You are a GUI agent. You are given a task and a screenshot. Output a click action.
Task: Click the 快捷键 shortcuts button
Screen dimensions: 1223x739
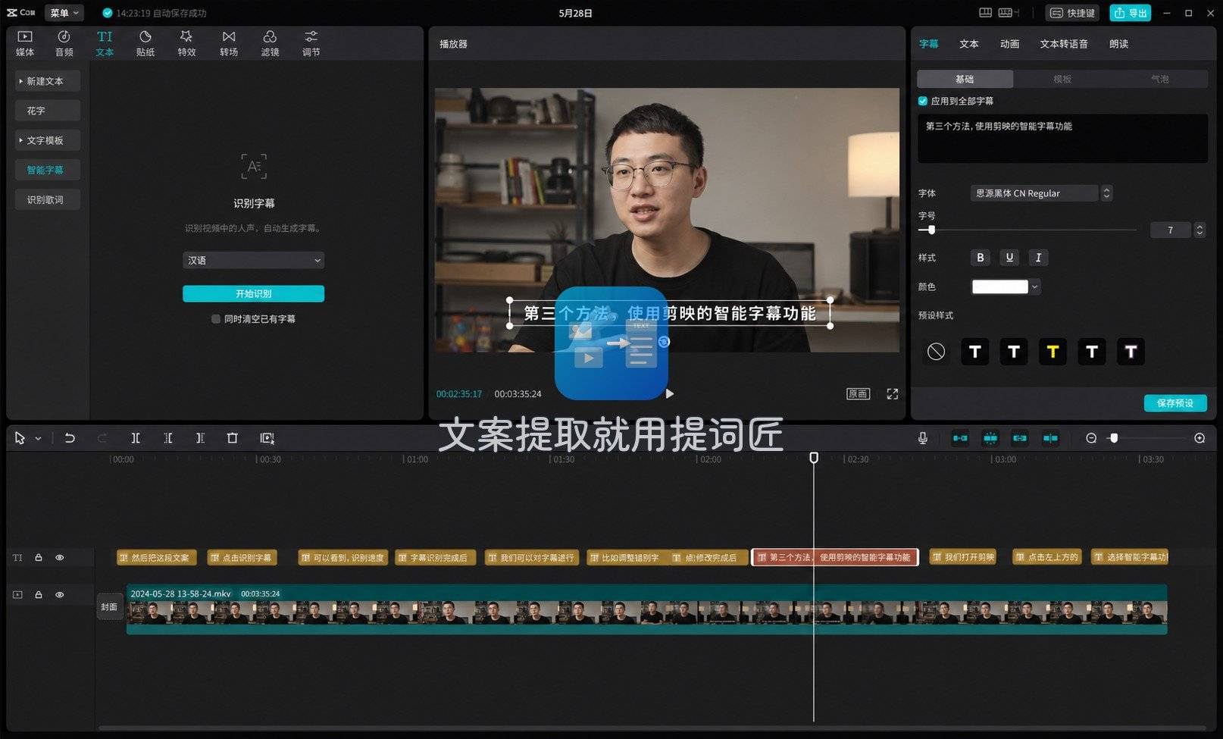(1073, 13)
